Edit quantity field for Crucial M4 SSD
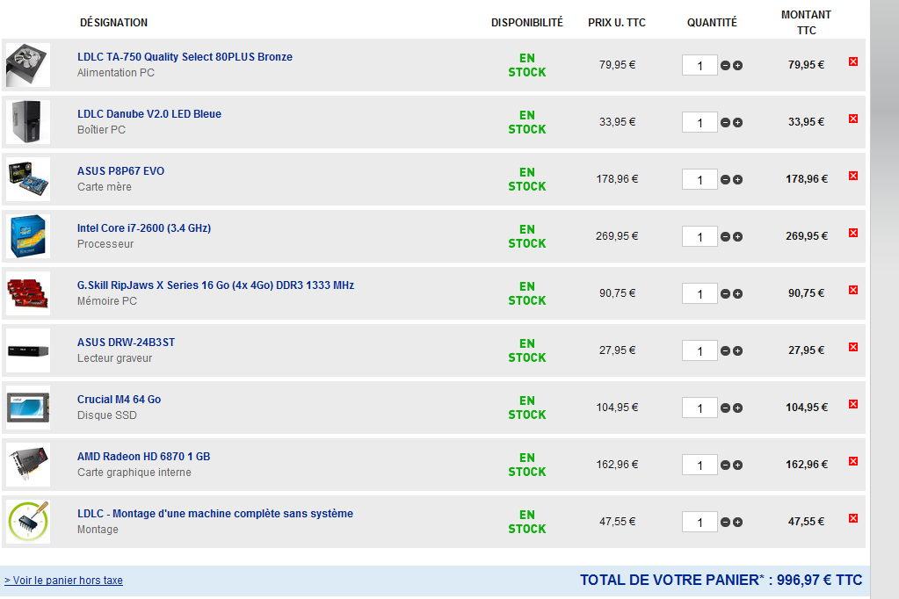This screenshot has width=899, height=599. click(x=700, y=408)
